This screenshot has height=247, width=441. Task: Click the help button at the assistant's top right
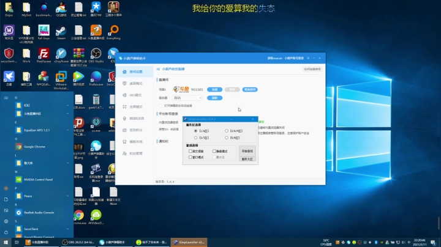tap(312, 69)
